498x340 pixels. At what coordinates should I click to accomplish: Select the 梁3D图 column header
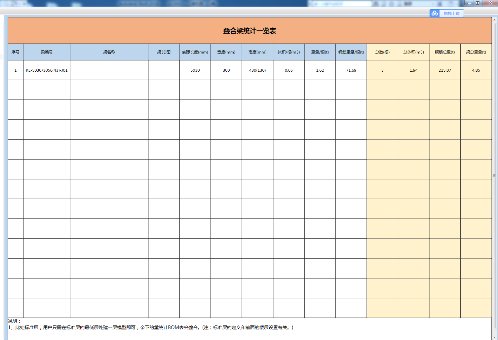click(x=164, y=52)
